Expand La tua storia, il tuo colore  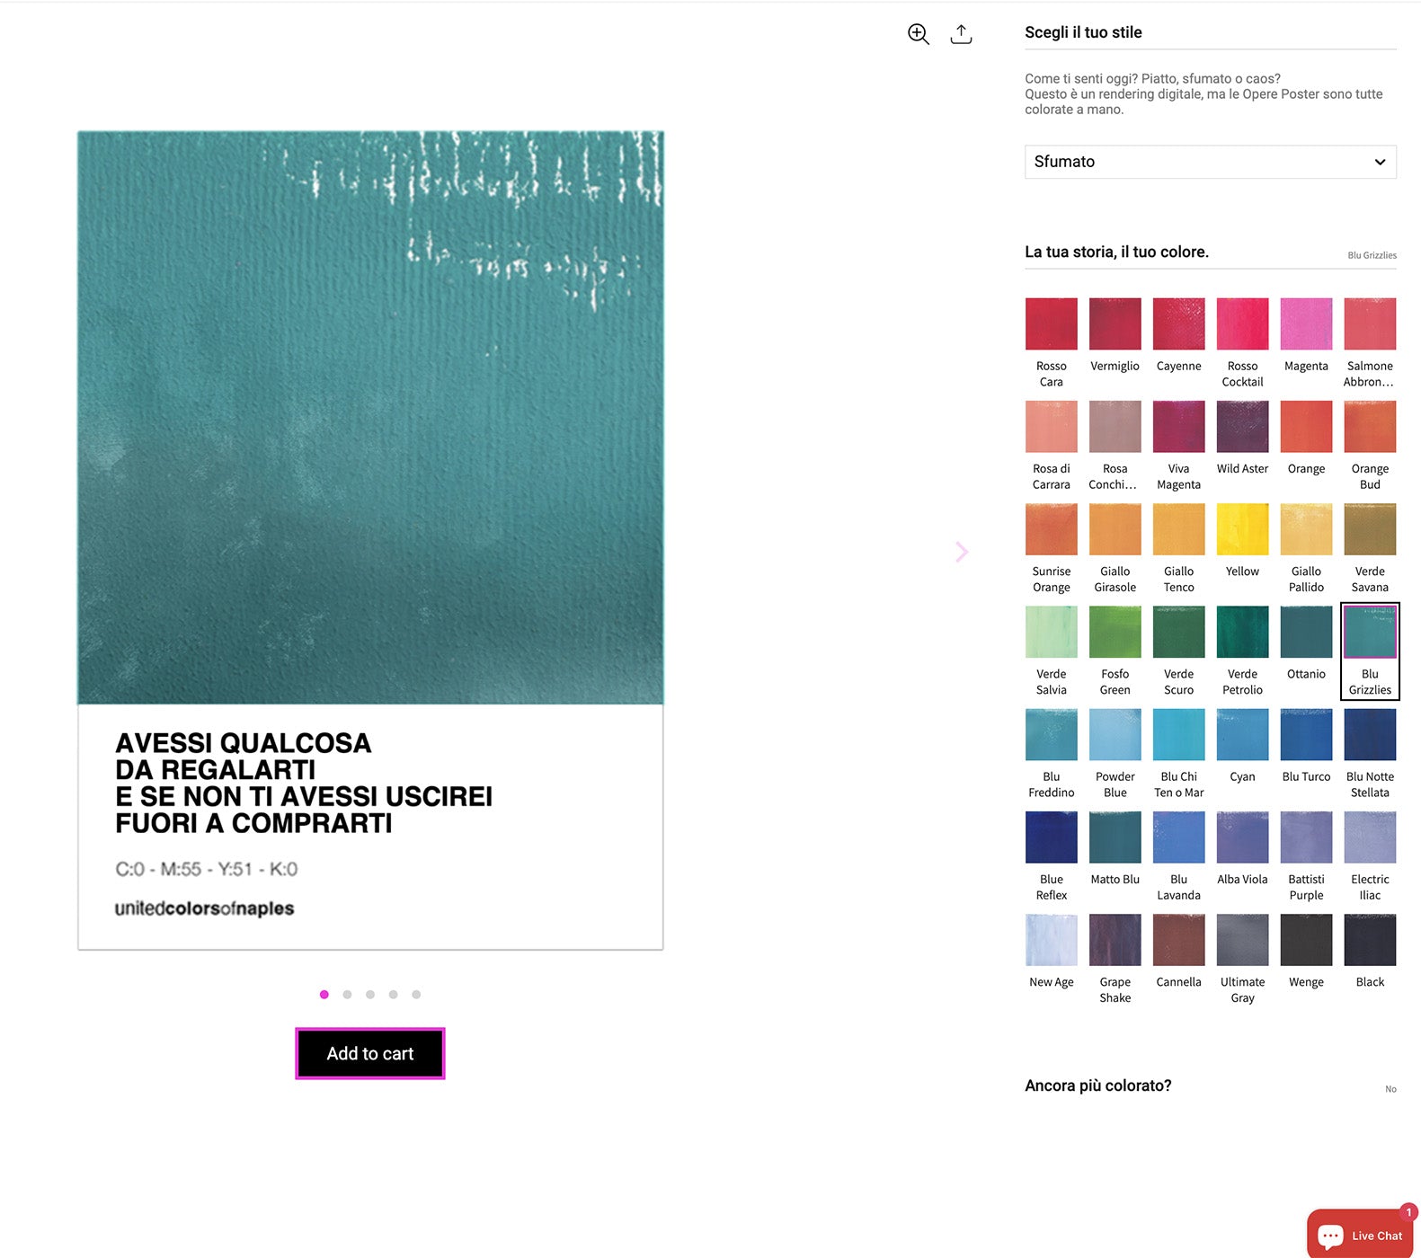(1210, 252)
